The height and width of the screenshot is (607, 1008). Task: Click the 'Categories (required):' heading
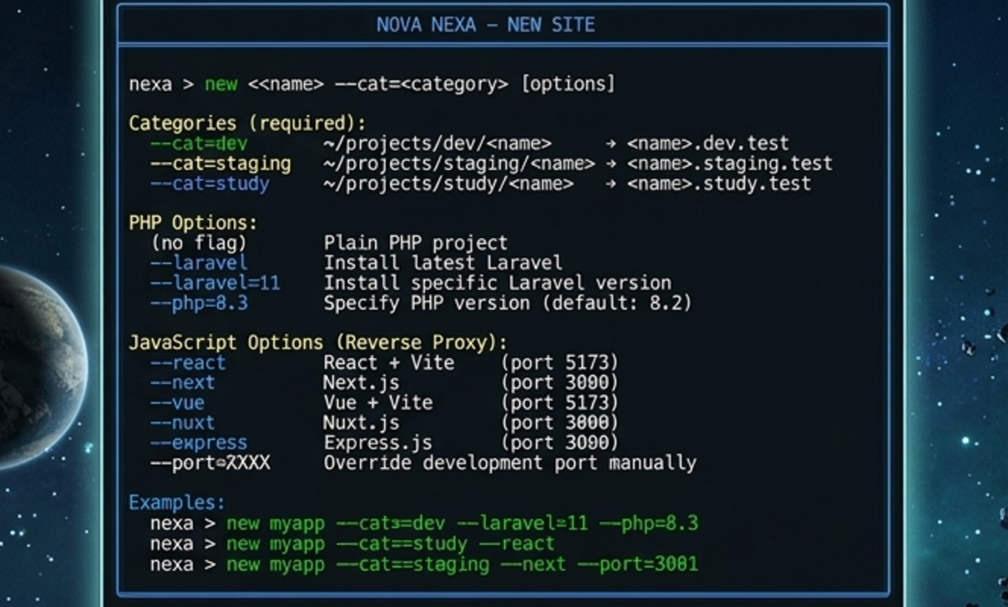(x=247, y=123)
